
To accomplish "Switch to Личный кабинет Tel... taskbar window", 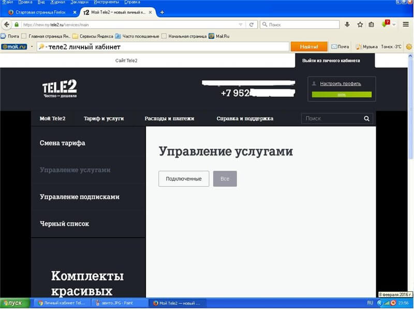I will [x=62, y=303].
